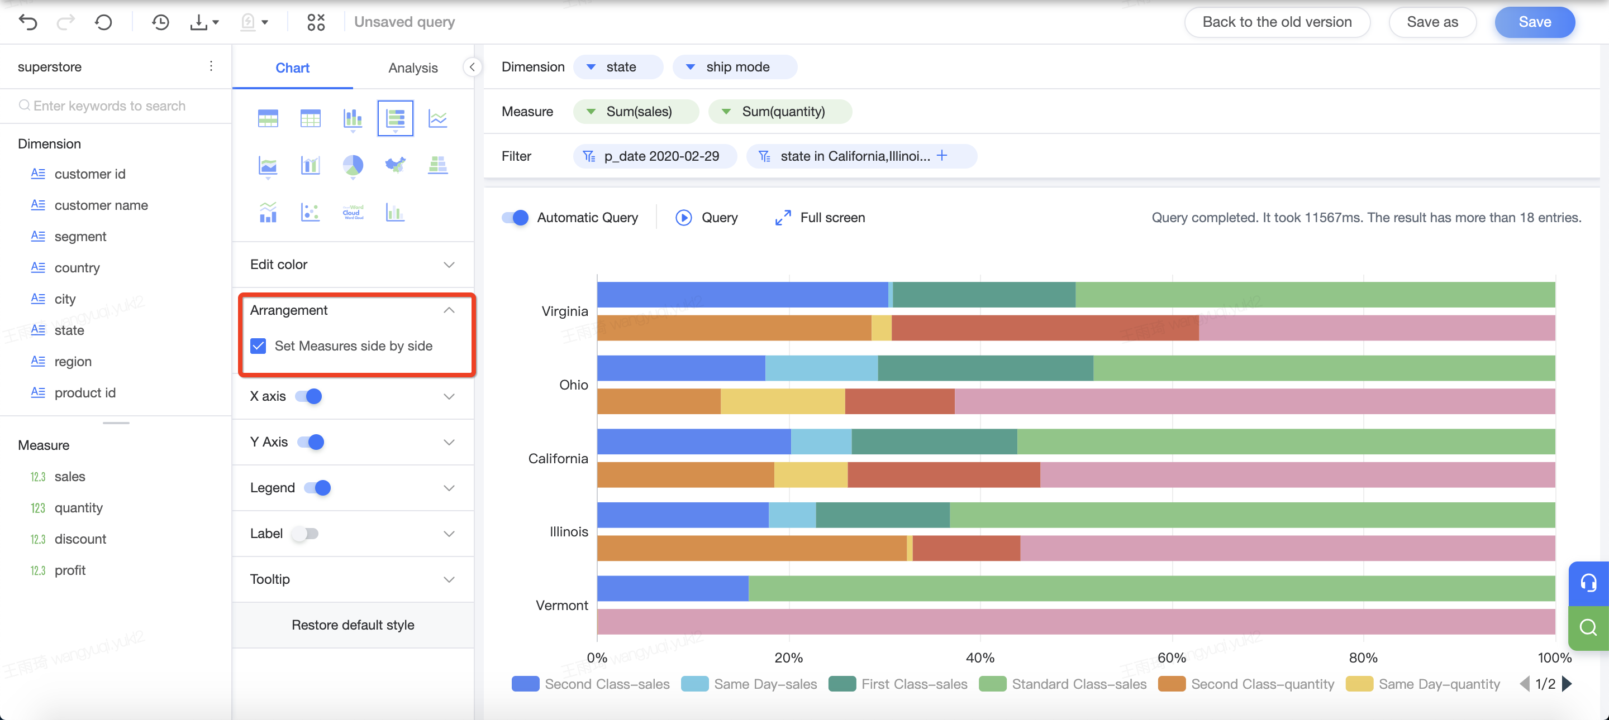Switch to the Chart tab
Viewport: 1609px width, 720px height.
click(292, 68)
